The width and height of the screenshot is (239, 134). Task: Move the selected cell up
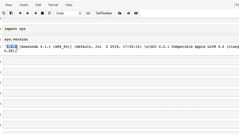[x=20, y=13]
